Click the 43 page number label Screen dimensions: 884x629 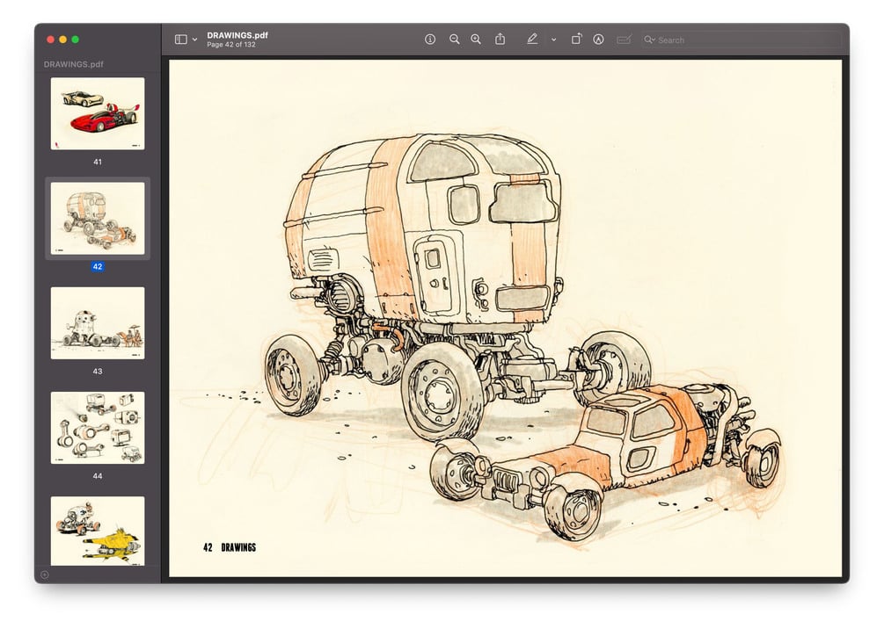click(x=98, y=371)
